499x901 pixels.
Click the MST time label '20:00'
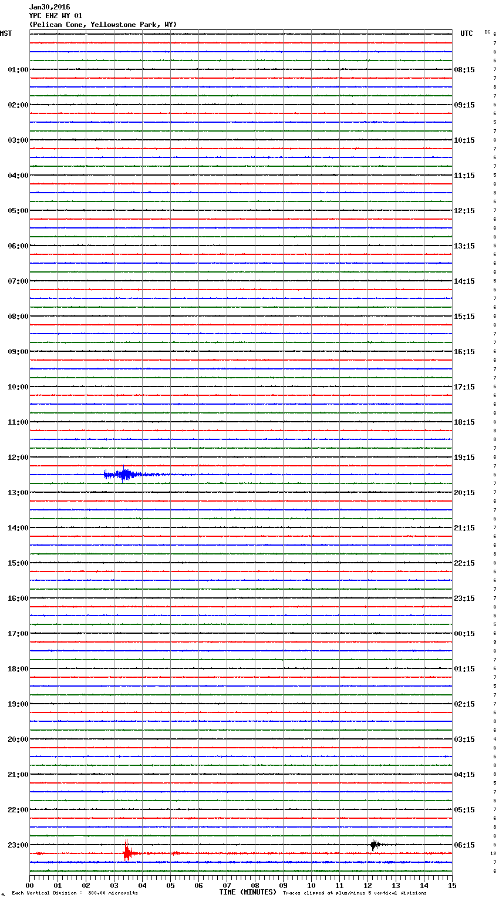click(x=18, y=739)
